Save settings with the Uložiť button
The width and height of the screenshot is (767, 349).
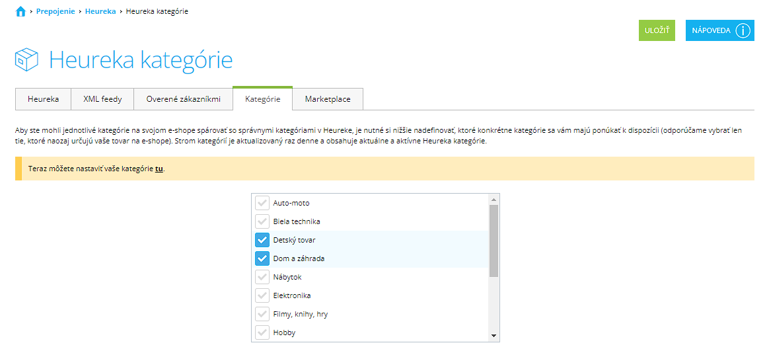tap(657, 30)
